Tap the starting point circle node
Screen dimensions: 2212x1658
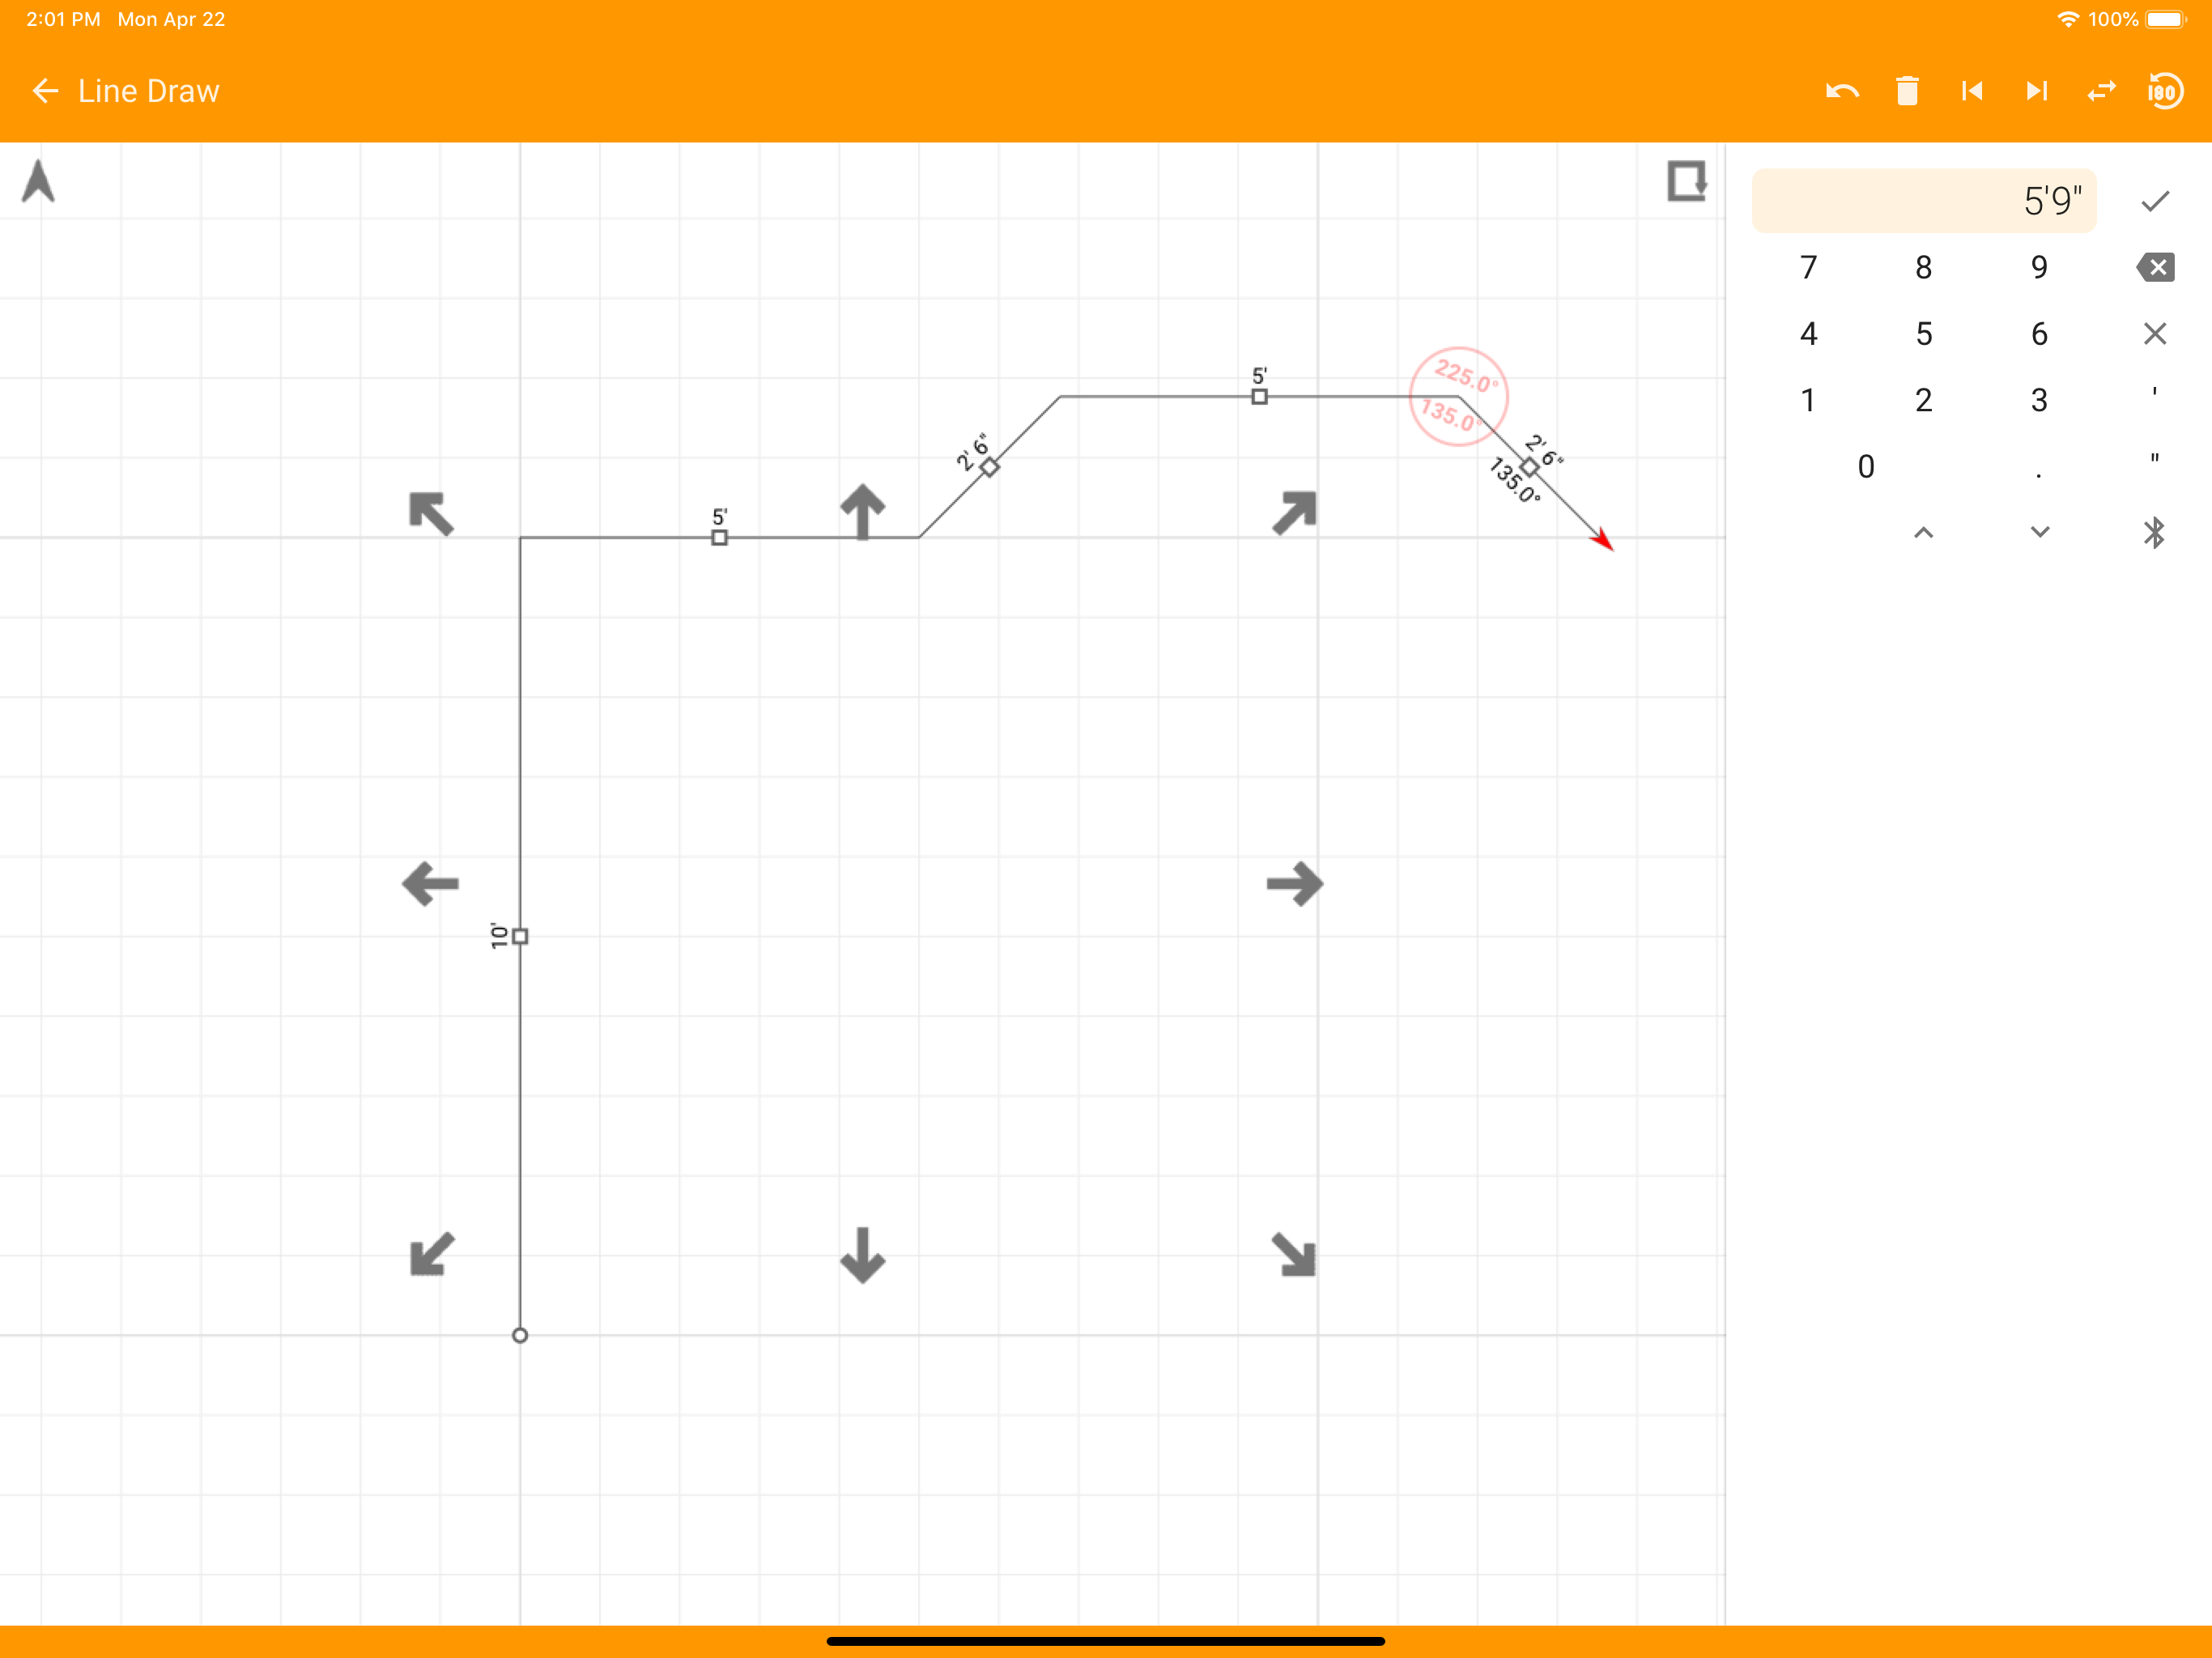click(520, 1335)
